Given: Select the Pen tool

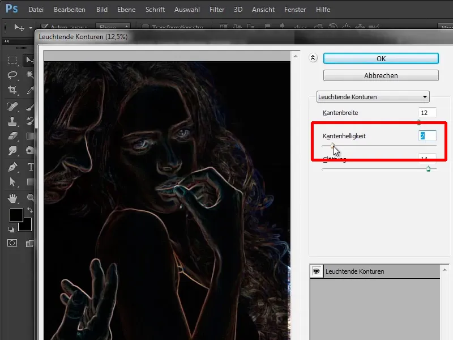Looking at the screenshot, I should [12, 167].
